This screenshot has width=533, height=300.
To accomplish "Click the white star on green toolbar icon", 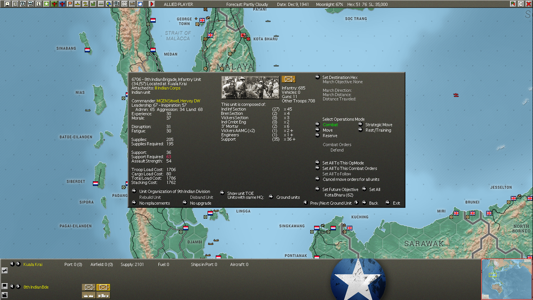I will [x=46, y=4].
